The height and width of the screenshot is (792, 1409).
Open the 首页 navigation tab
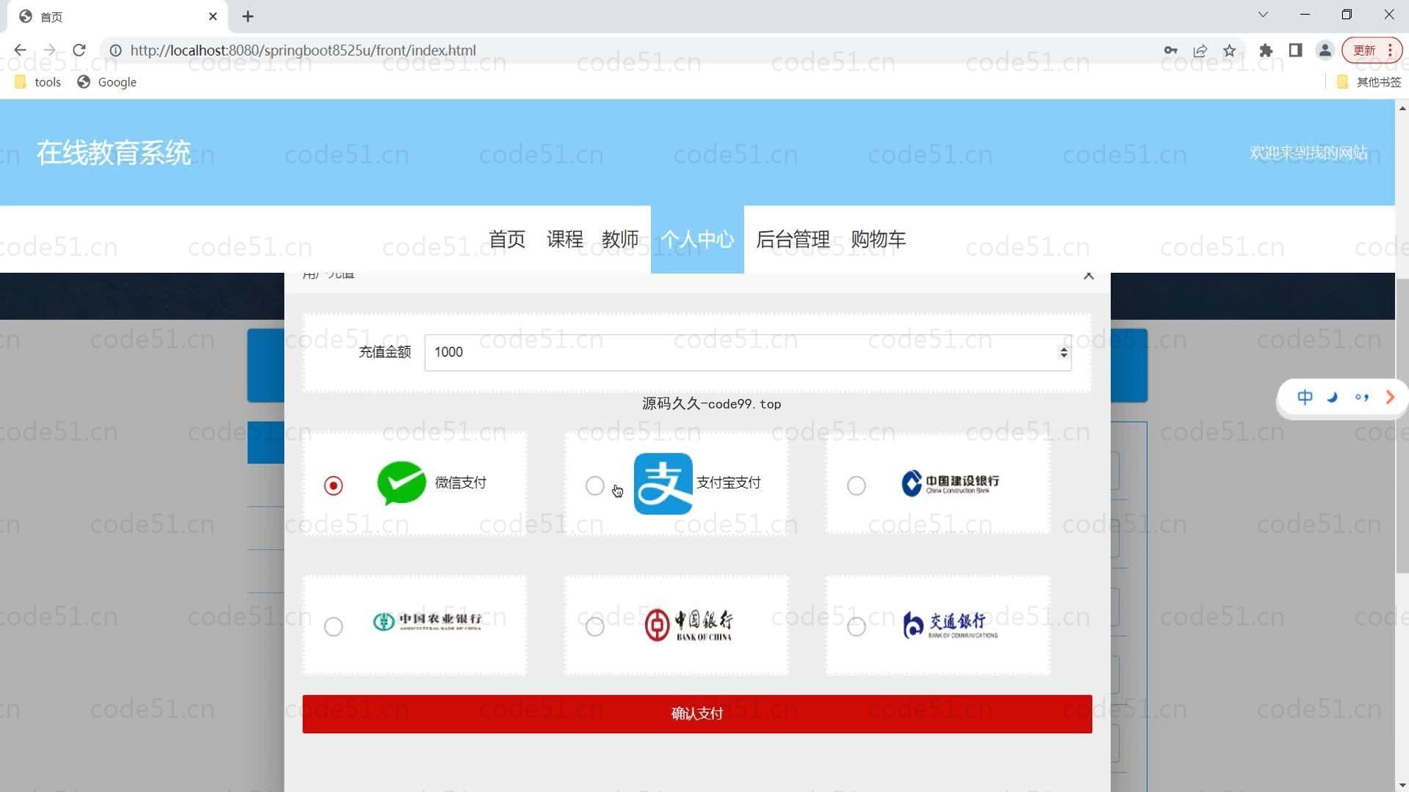click(x=507, y=239)
